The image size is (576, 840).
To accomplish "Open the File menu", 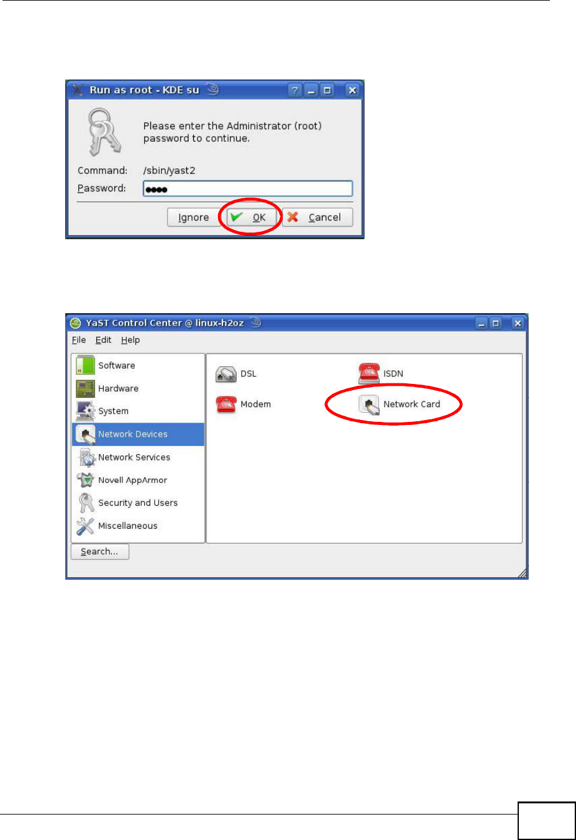I will (x=79, y=340).
